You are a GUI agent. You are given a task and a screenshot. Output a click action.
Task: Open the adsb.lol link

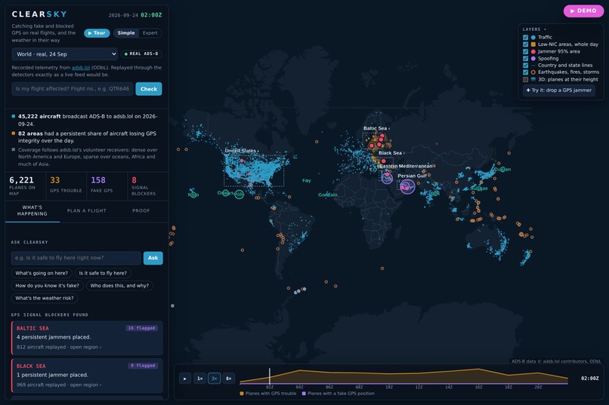81,67
